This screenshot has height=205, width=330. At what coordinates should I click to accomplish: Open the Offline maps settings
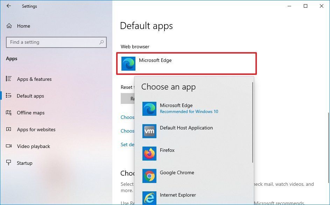click(x=31, y=113)
